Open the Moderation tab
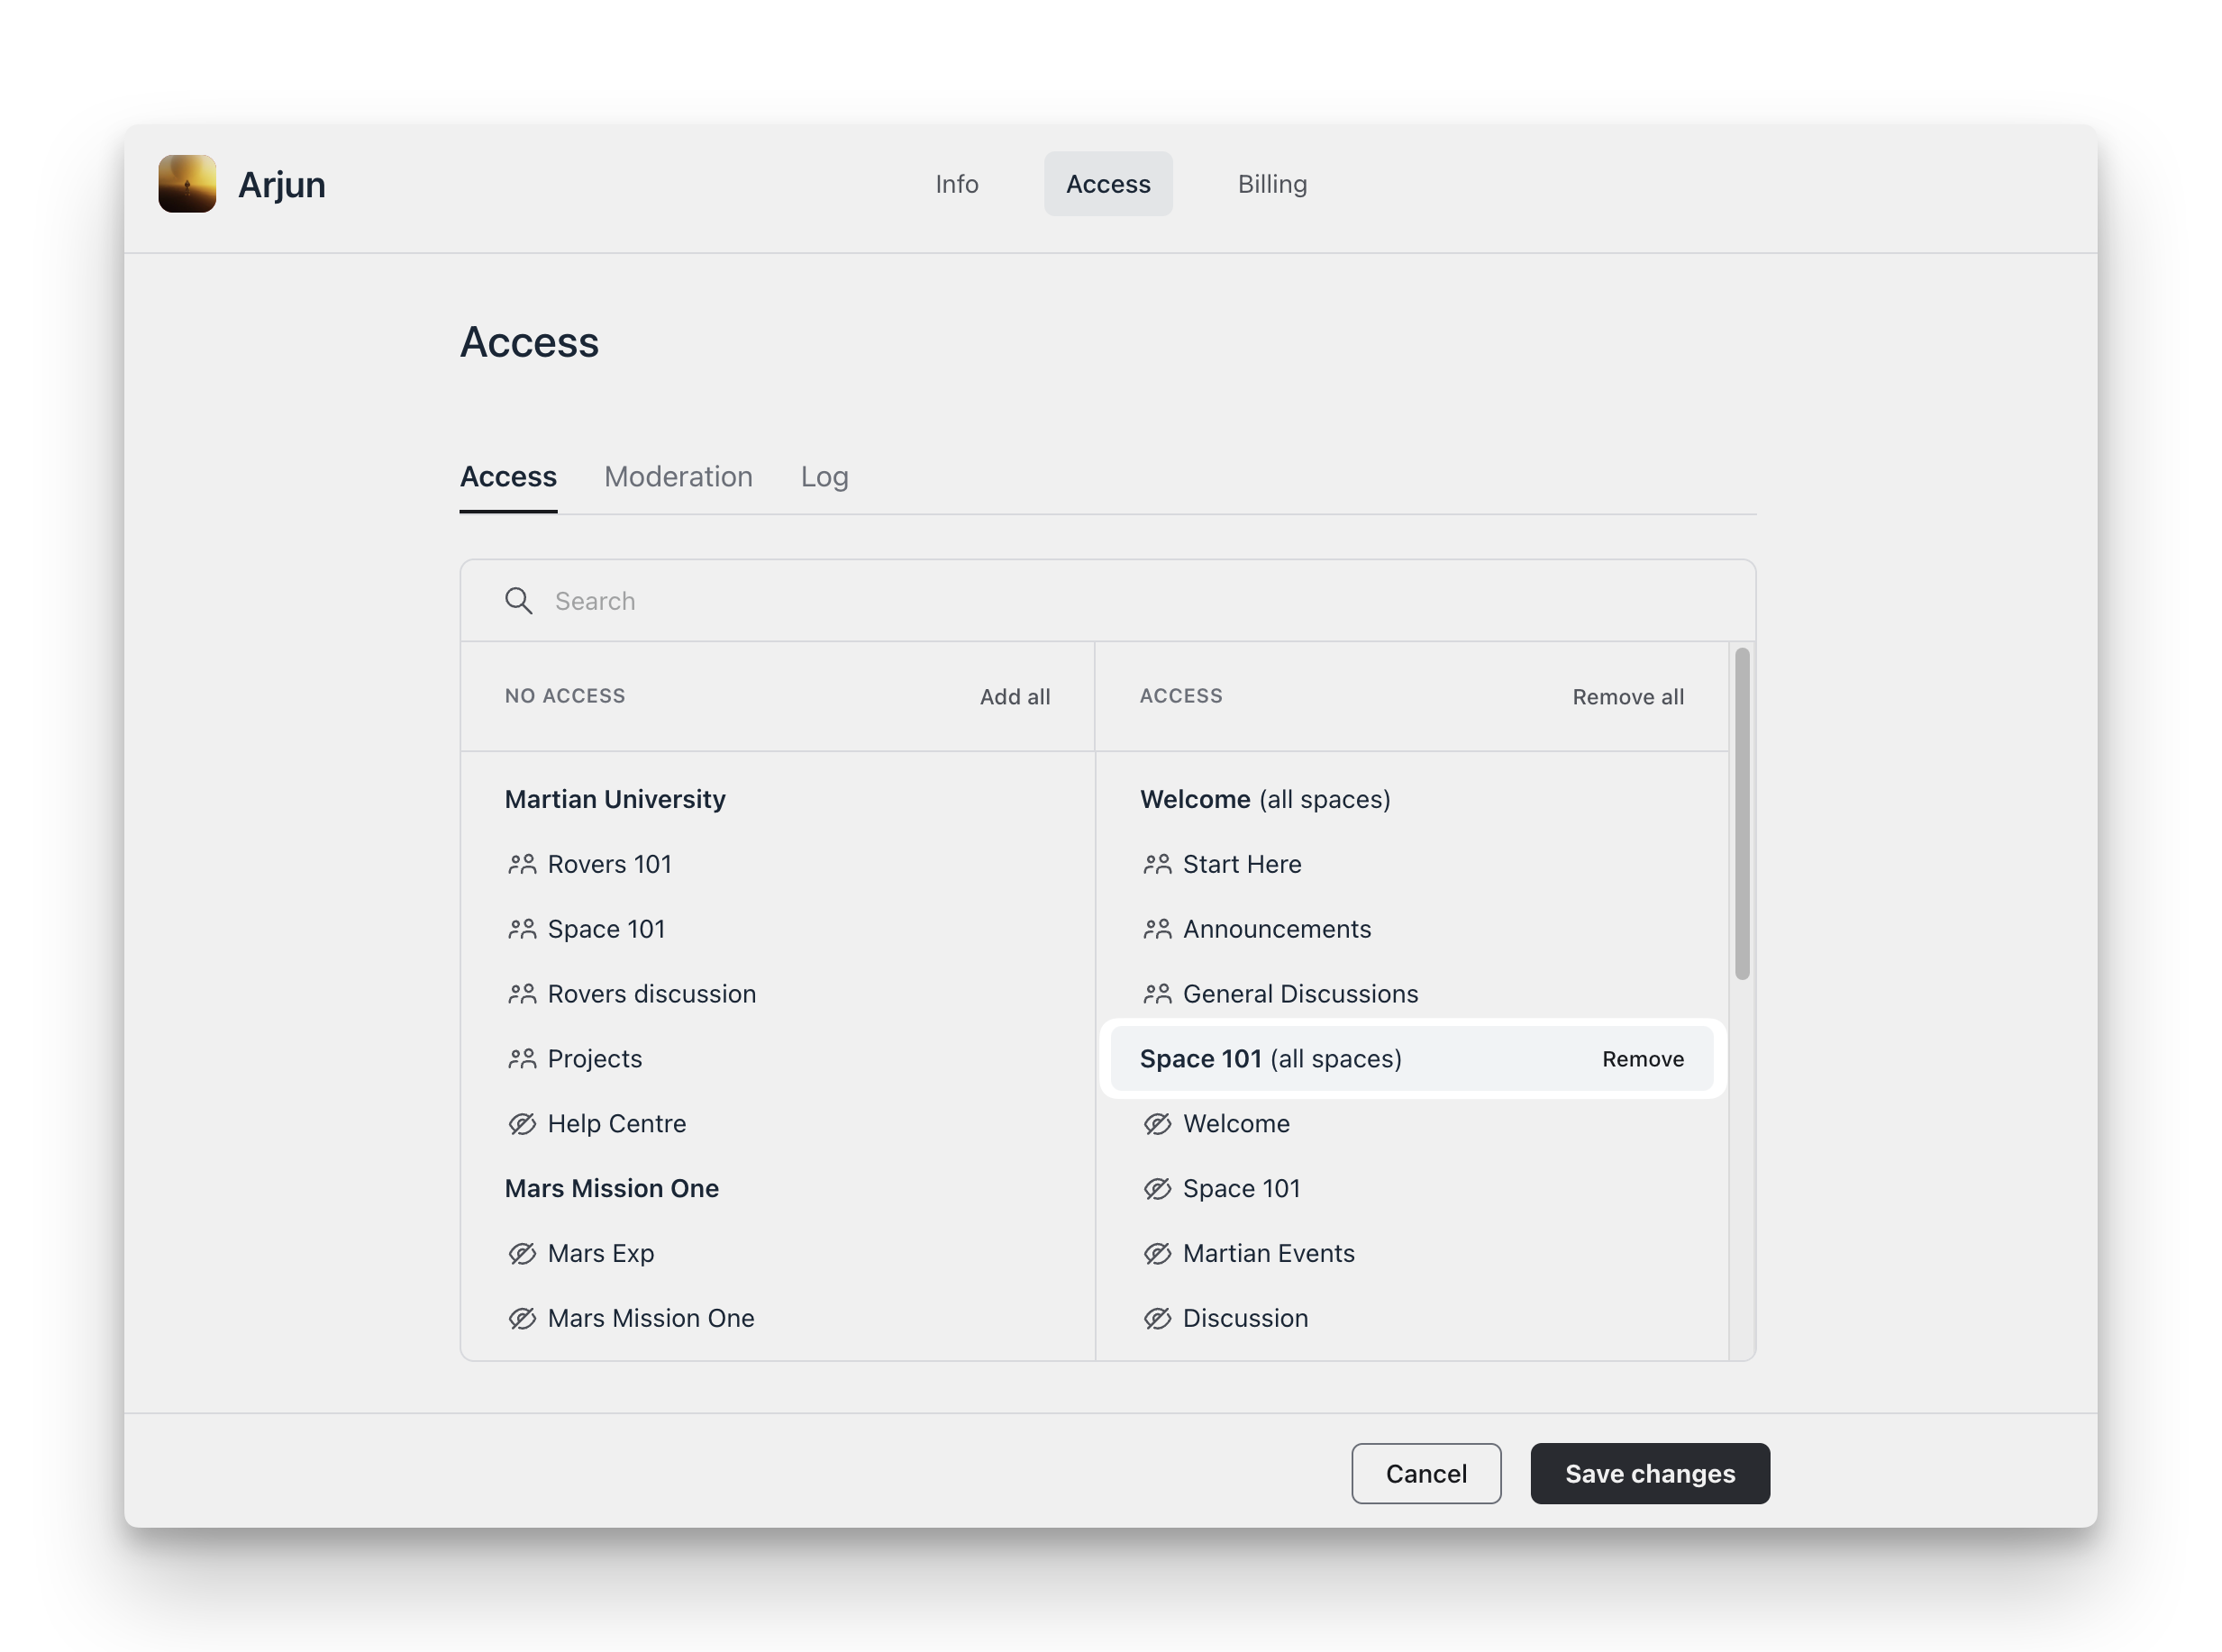 678,477
